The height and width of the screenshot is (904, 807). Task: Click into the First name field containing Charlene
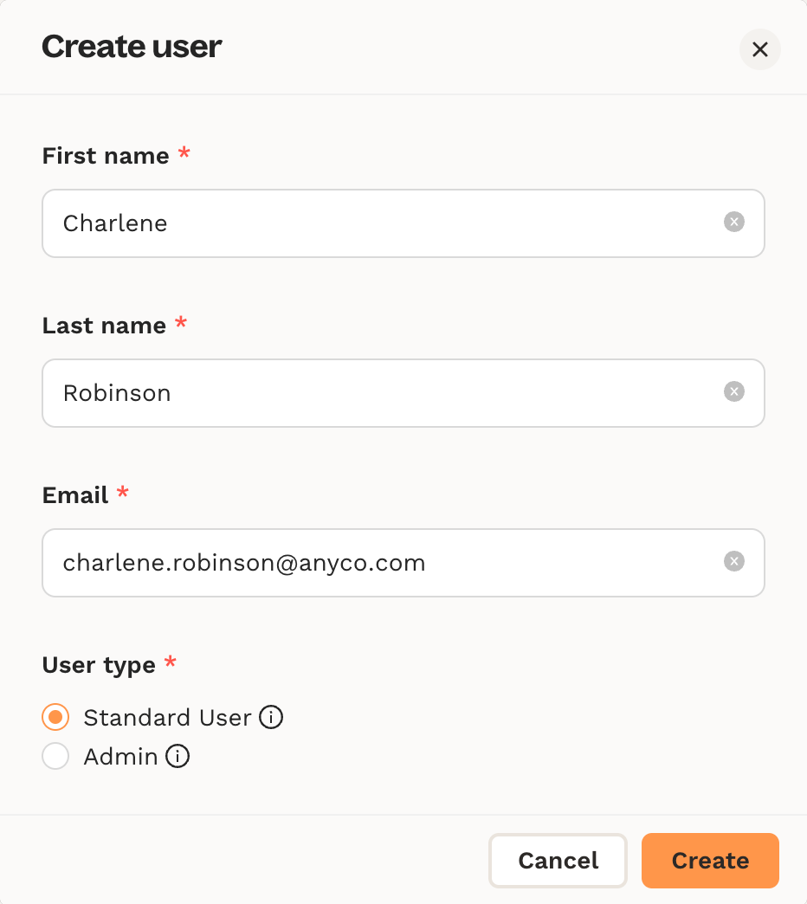pos(381,223)
